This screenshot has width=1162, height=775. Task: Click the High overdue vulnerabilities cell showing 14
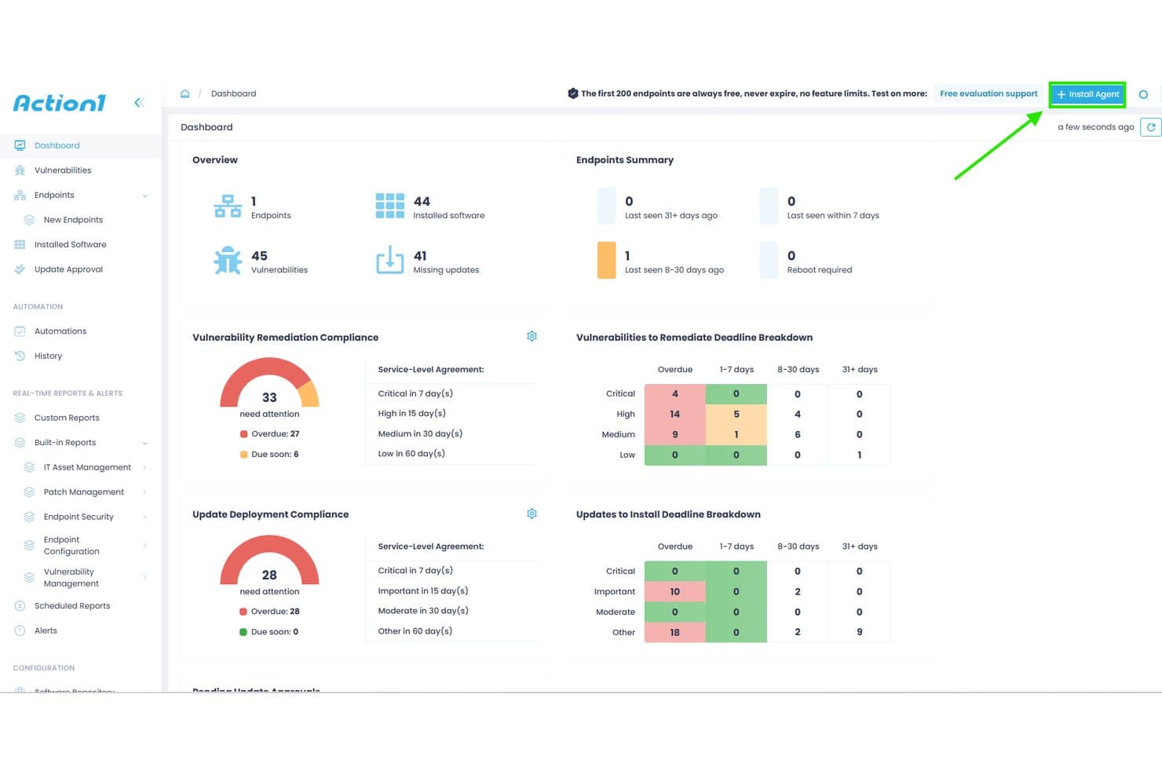[675, 414]
